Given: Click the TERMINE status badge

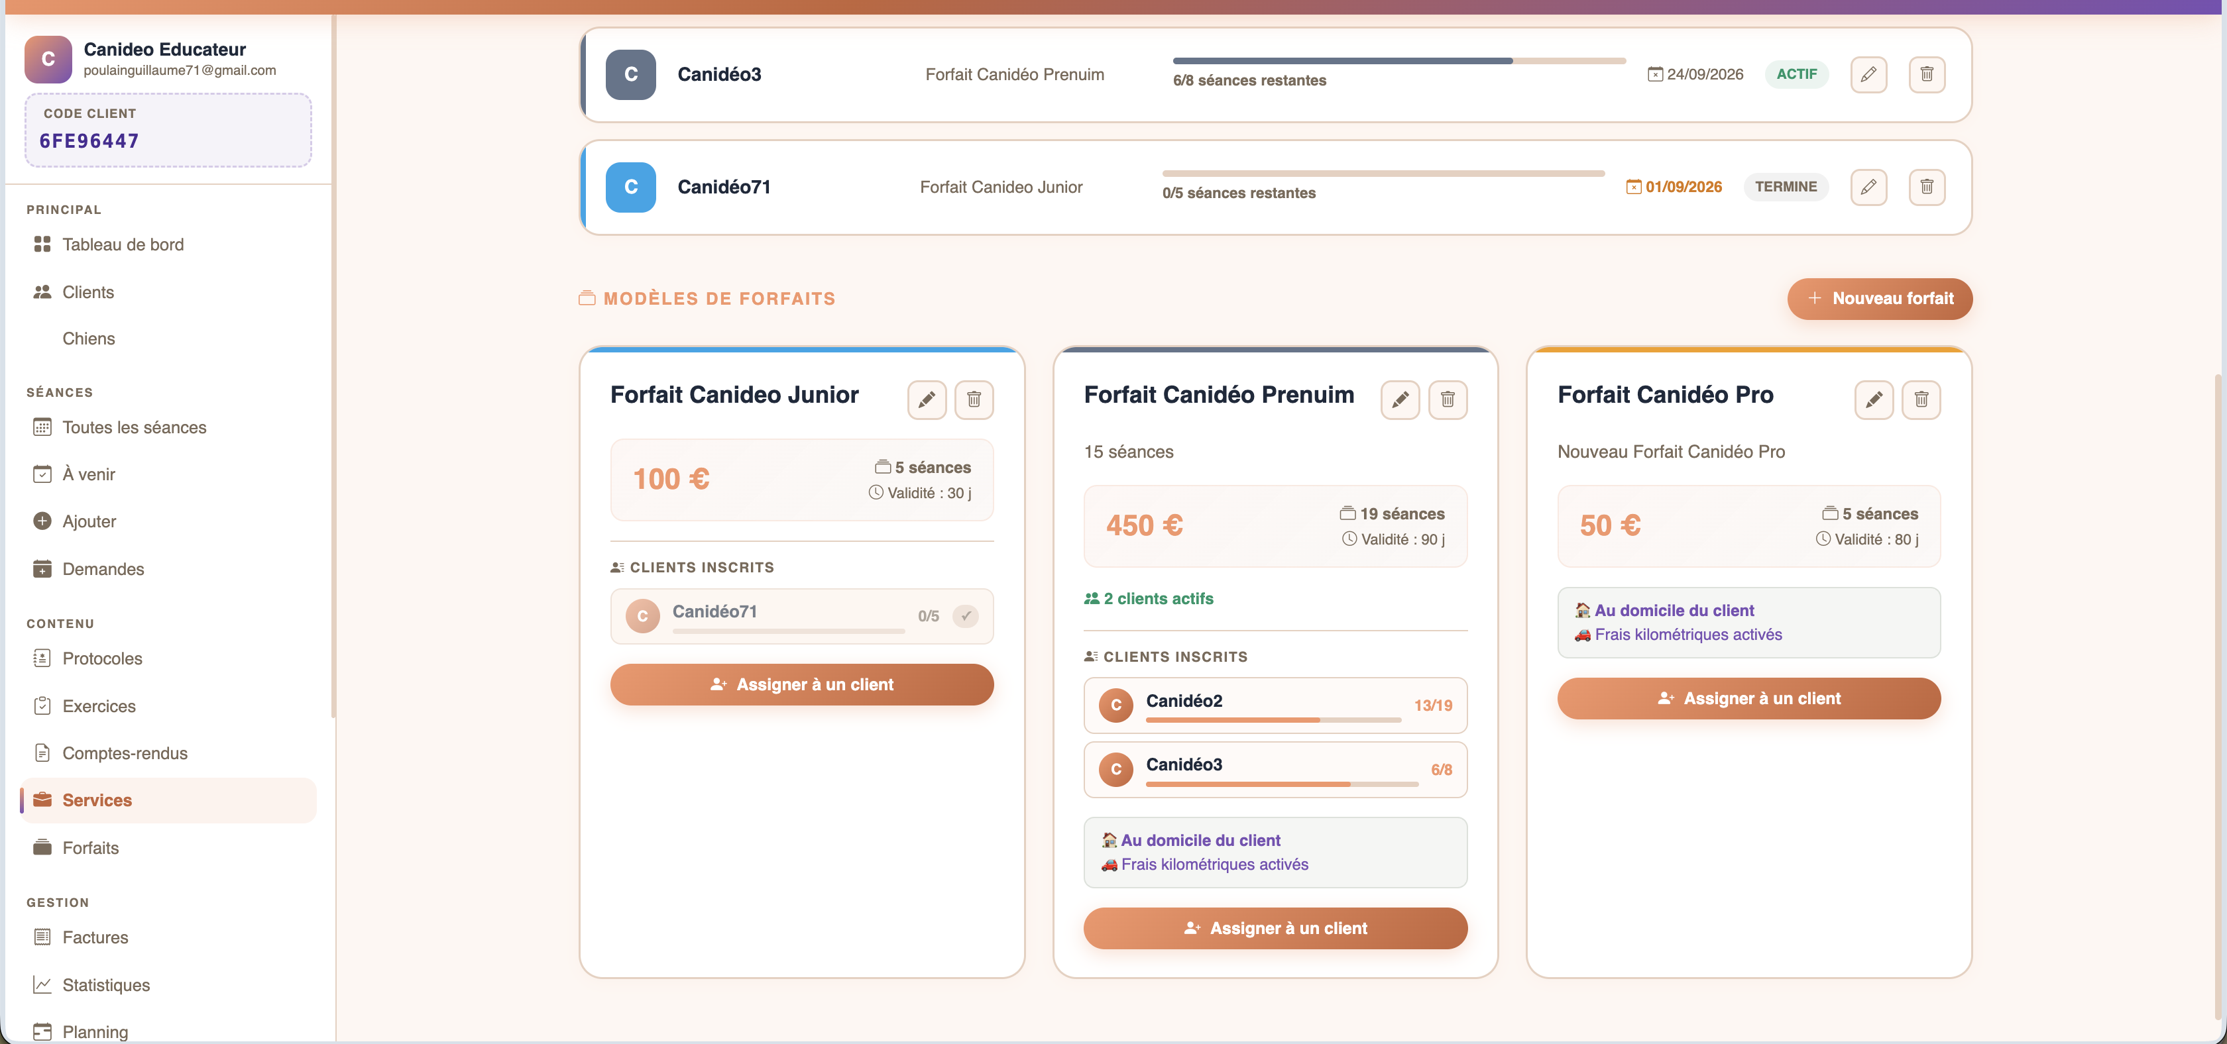Looking at the screenshot, I should (x=1785, y=187).
